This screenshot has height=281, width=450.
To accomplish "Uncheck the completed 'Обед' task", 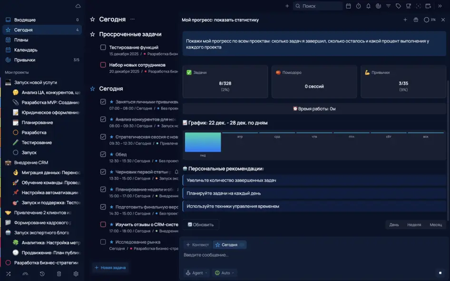I will (103, 154).
